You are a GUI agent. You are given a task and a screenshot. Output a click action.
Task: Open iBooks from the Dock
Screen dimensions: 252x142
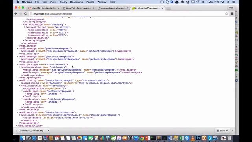pos(125,138)
